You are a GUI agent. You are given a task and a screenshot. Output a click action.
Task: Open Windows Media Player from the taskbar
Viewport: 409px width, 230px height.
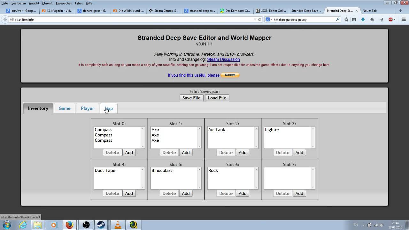pyautogui.click(x=54, y=225)
